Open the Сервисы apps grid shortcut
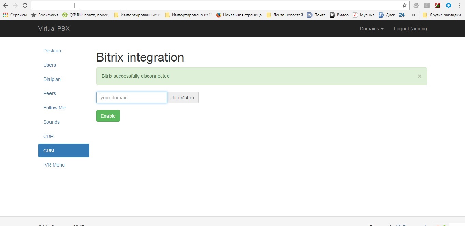 click(15, 15)
